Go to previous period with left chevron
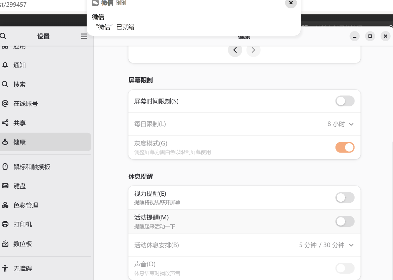The image size is (393, 280). pos(235,50)
